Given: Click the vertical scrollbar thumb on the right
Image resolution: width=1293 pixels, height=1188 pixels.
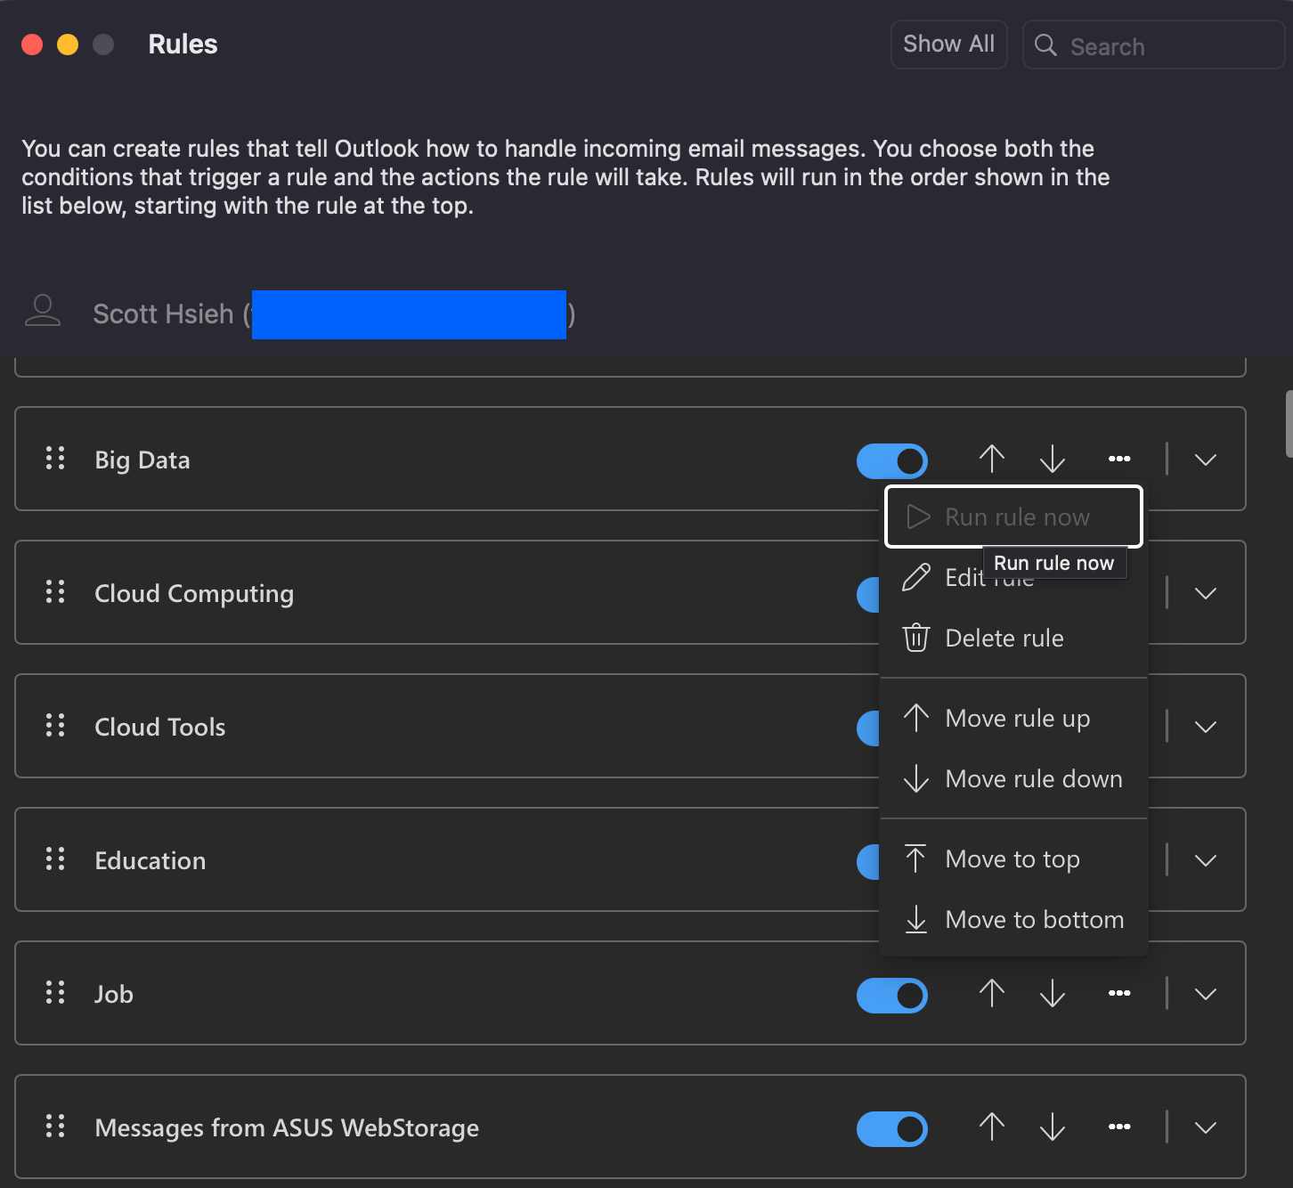Looking at the screenshot, I should tap(1288, 423).
